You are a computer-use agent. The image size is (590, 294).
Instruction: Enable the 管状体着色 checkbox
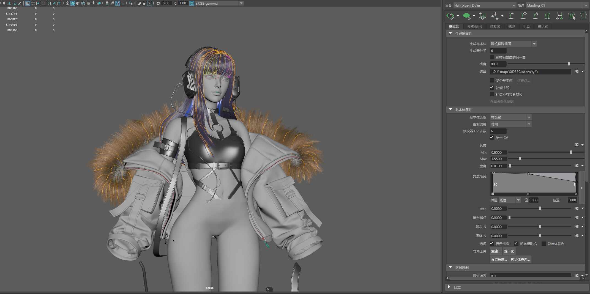543,244
